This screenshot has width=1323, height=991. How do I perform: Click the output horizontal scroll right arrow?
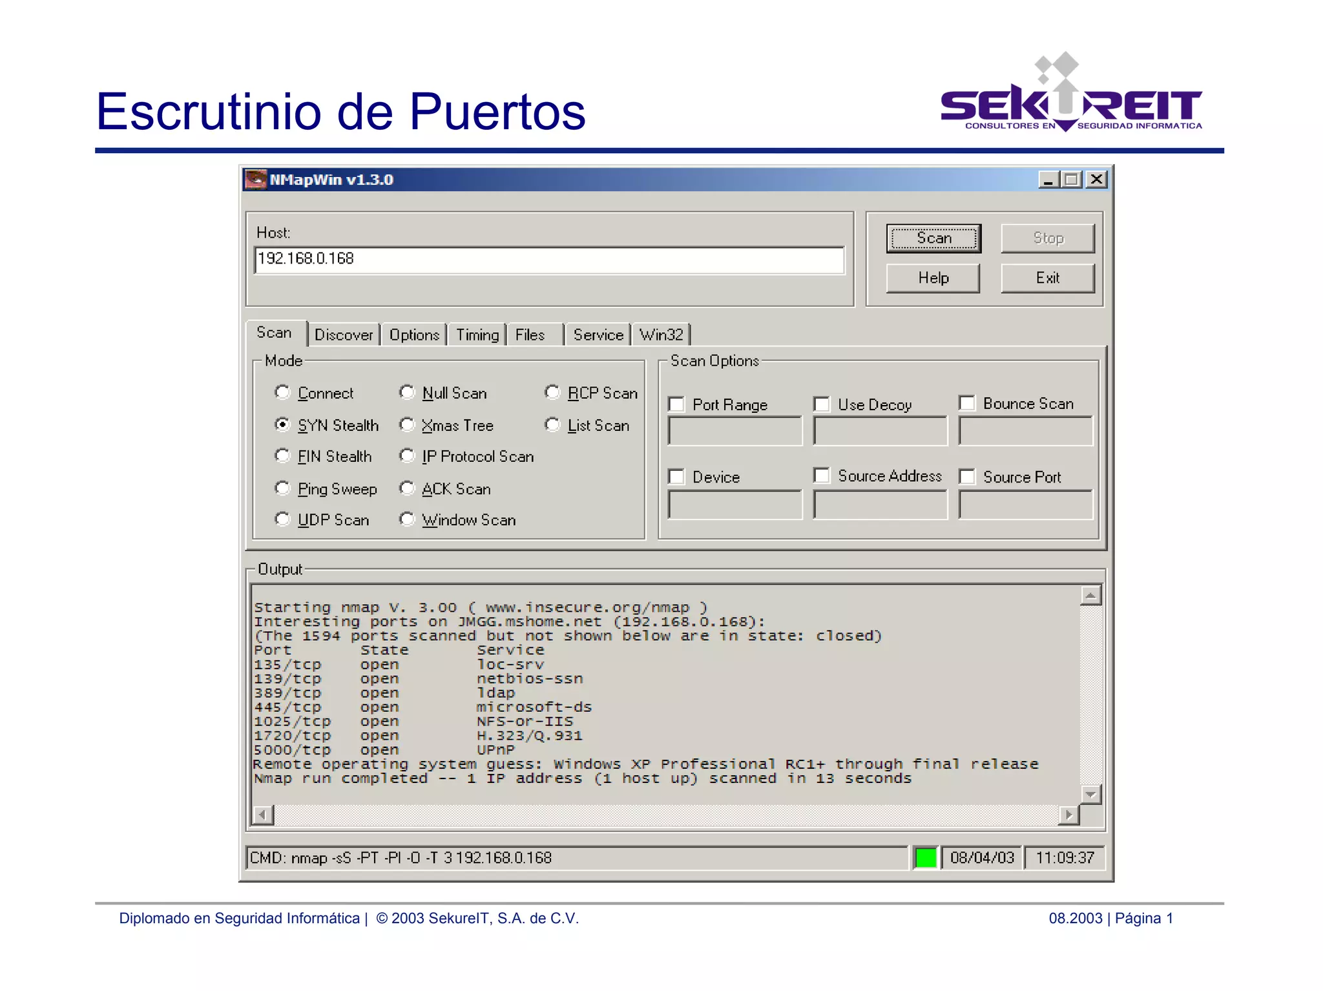tap(1069, 815)
